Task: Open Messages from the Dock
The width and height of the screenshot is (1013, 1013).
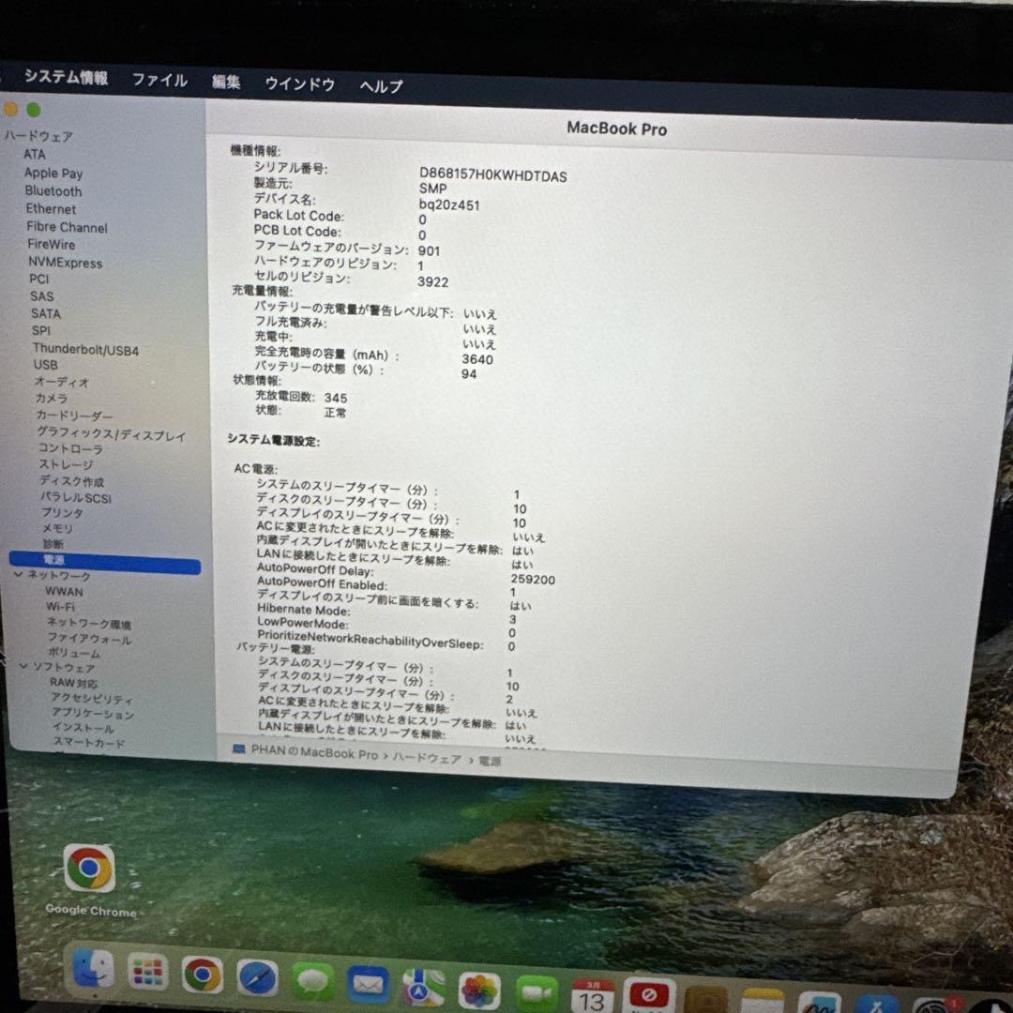Action: (312, 981)
